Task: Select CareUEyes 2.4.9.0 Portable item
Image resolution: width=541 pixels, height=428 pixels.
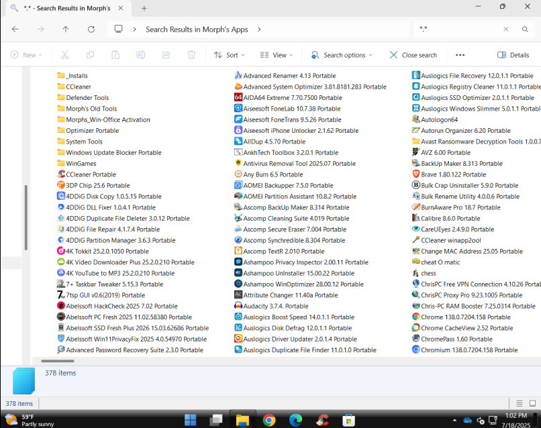Action: [453, 229]
